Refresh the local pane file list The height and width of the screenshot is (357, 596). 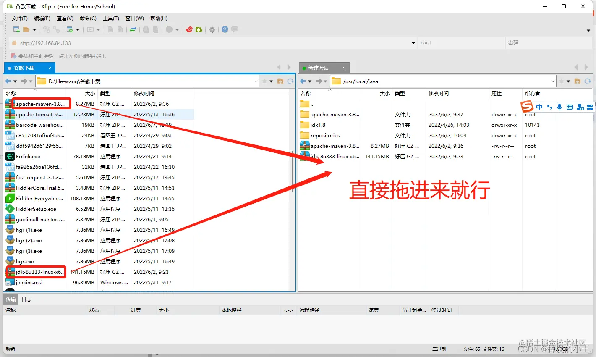tap(290, 81)
